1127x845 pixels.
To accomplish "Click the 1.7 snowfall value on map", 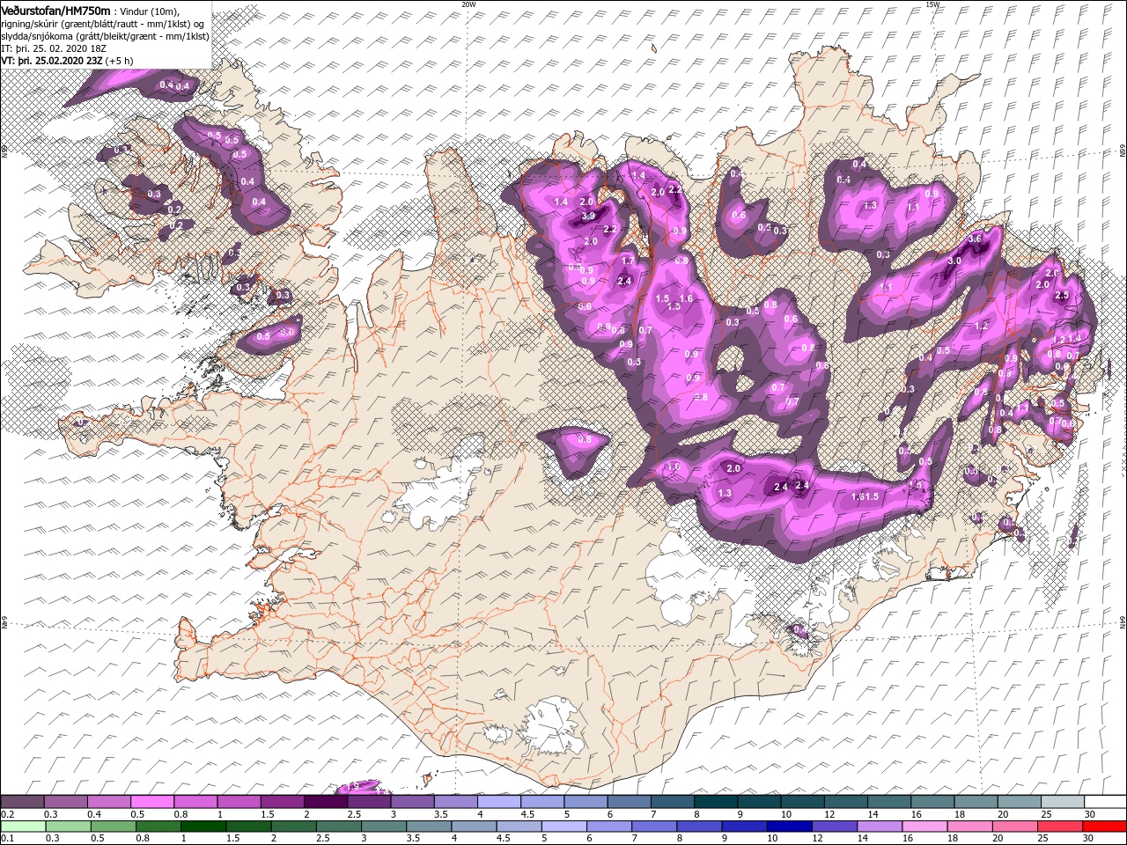I will 628,261.
